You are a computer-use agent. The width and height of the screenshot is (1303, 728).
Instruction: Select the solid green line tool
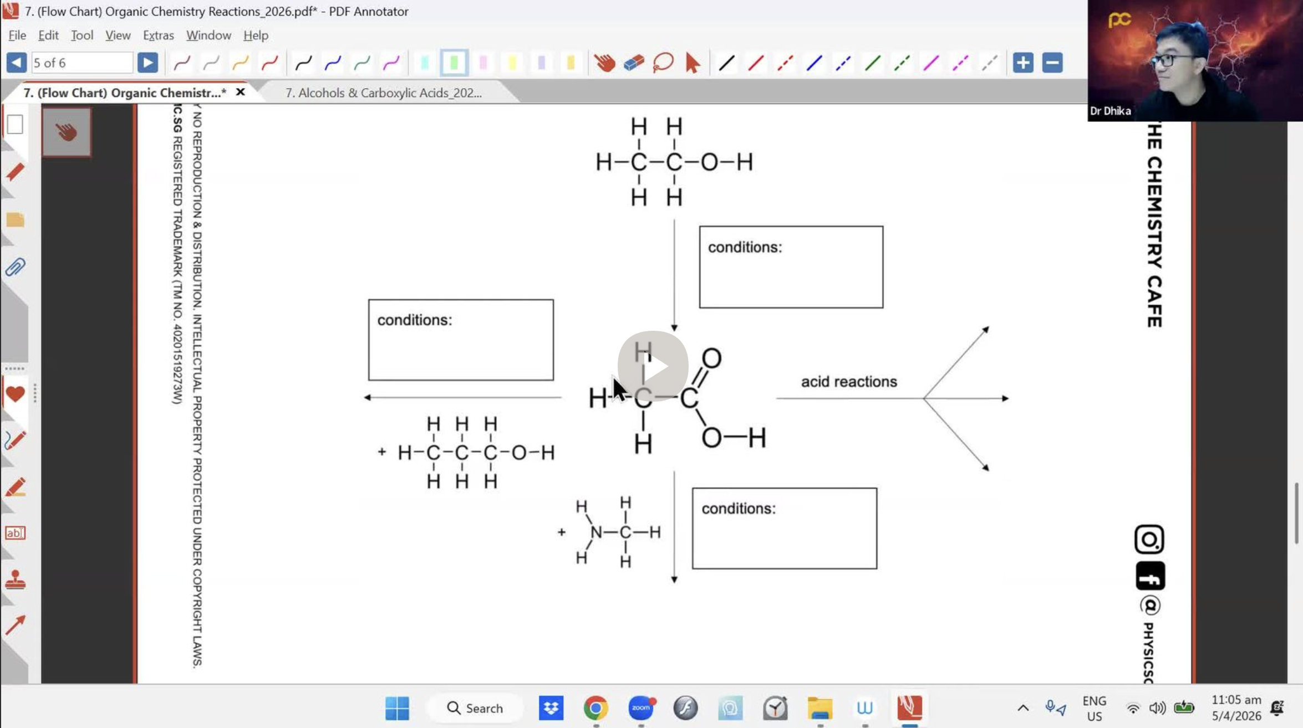click(x=873, y=63)
